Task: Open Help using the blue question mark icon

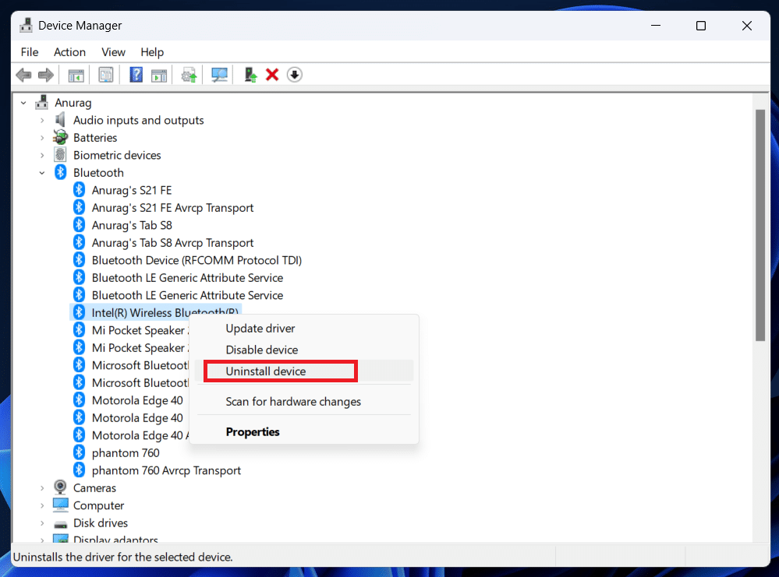Action: 134,74
